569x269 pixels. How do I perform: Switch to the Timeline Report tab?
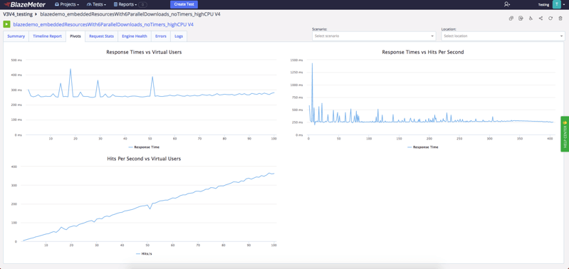(x=47, y=36)
